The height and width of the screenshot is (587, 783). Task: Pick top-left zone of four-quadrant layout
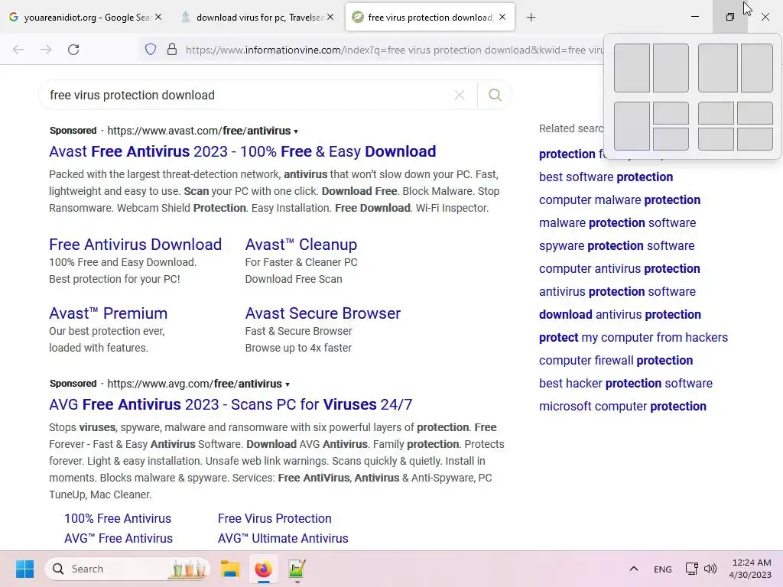point(716,113)
